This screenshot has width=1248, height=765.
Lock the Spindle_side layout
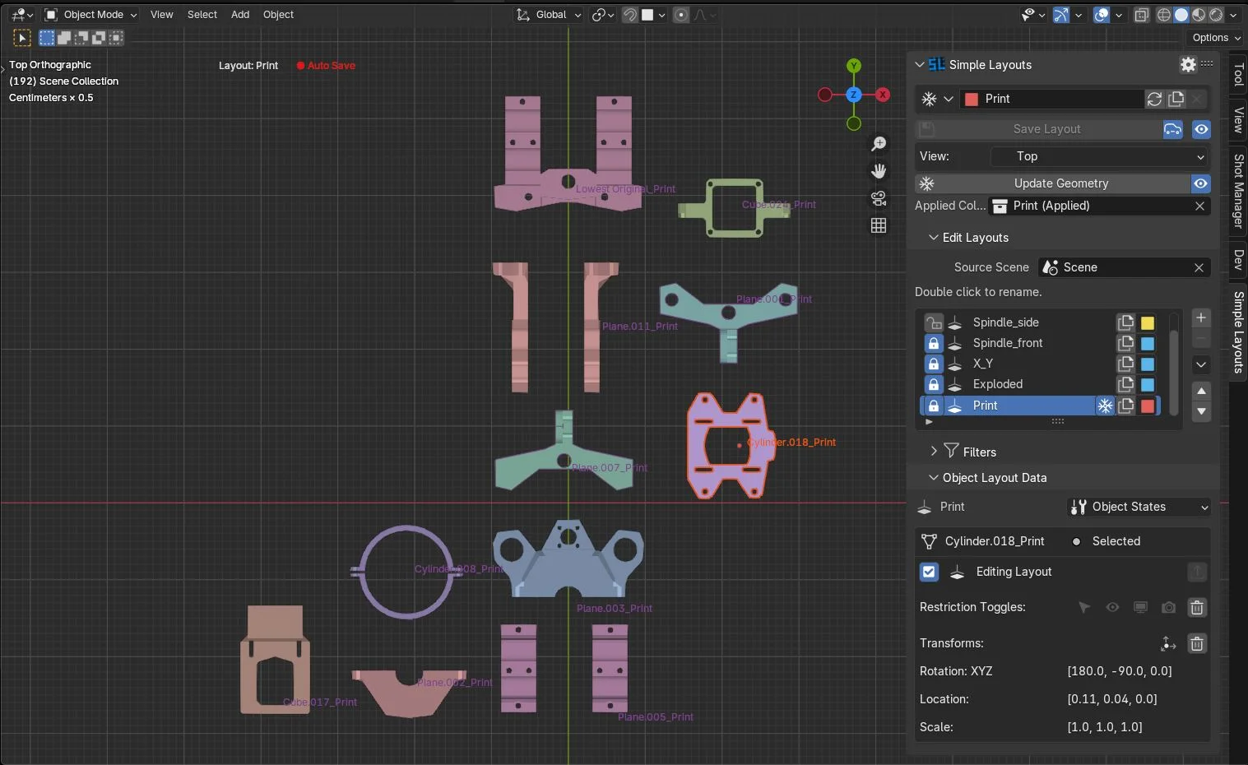[933, 322]
